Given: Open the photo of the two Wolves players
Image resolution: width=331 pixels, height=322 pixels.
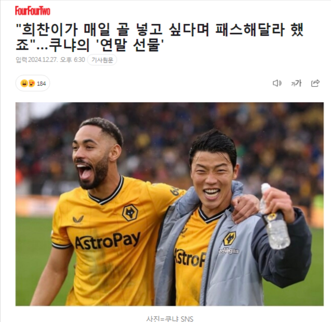Looking at the screenshot, I should (169, 204).
